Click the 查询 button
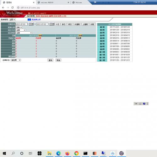 pyautogui.click(x=50, y=60)
